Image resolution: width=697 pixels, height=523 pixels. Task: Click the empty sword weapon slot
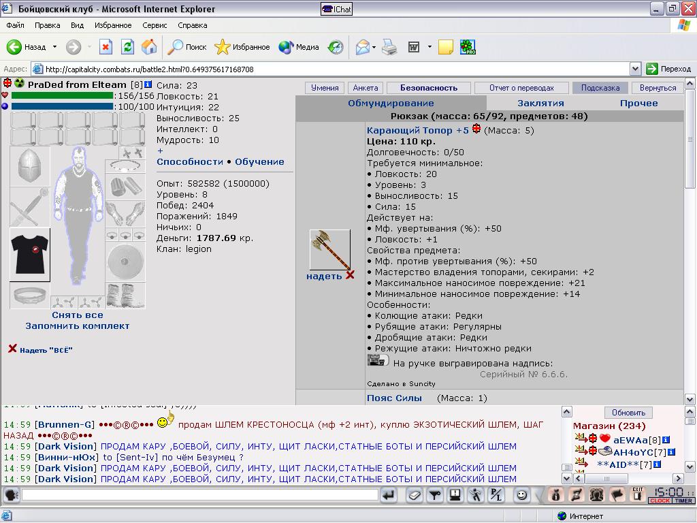pyautogui.click(x=30, y=207)
